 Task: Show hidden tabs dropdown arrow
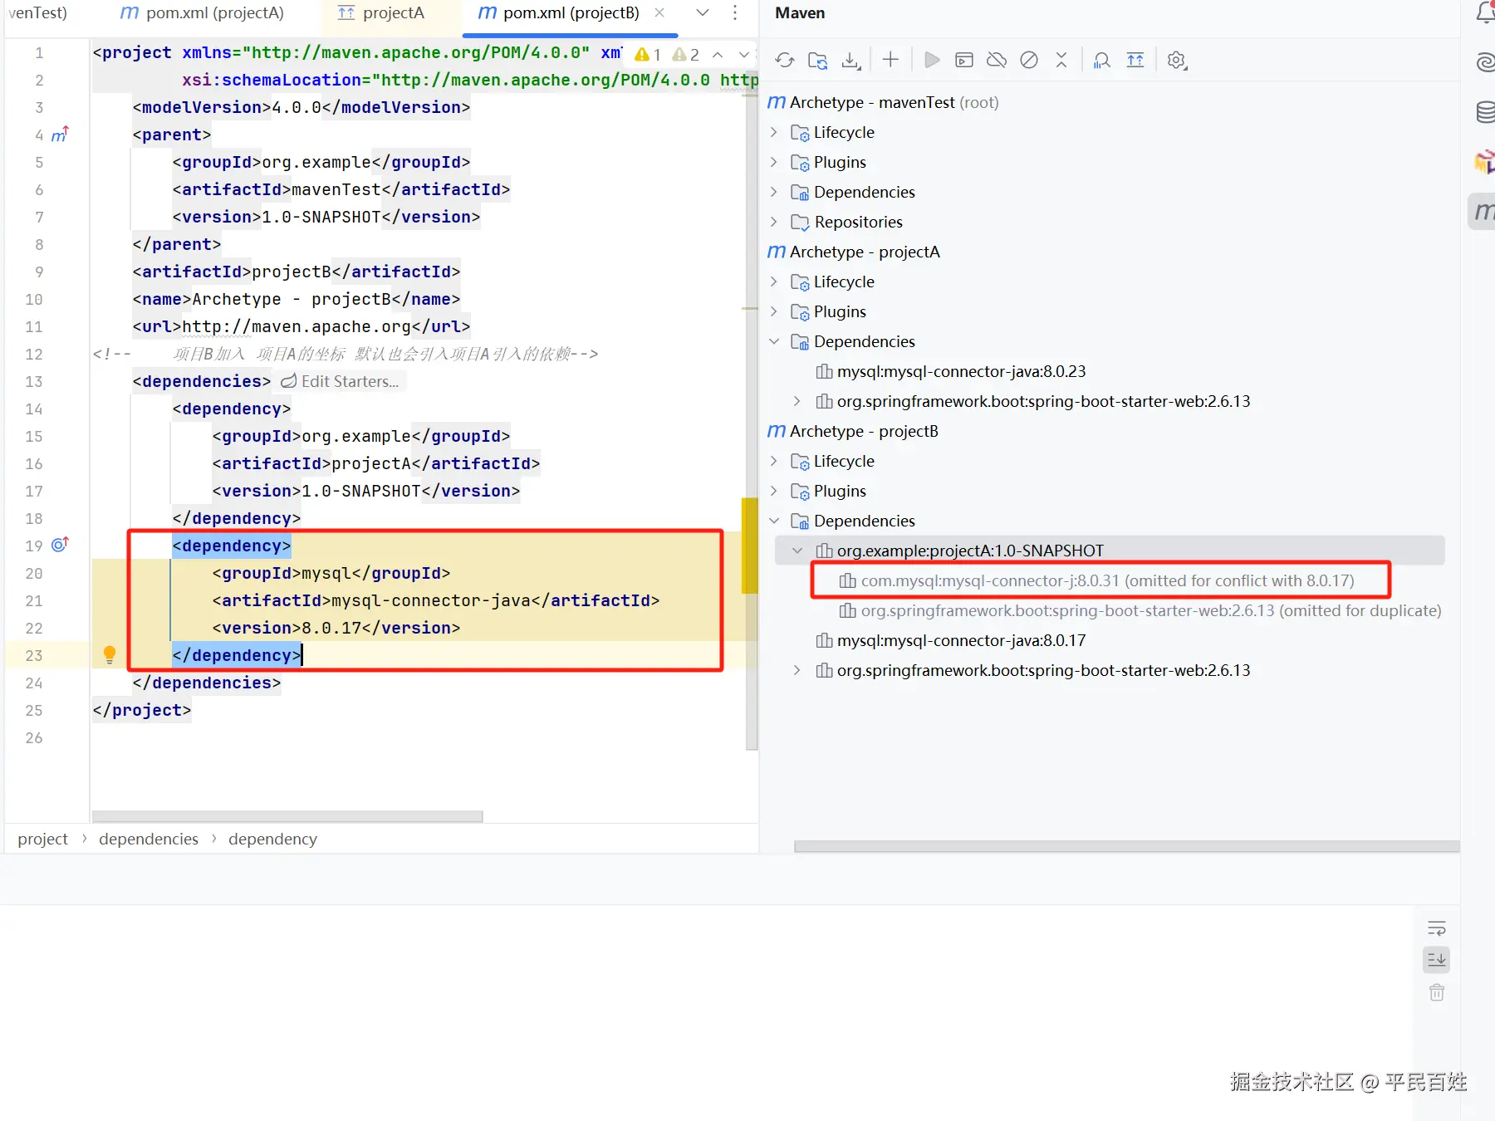[703, 13]
